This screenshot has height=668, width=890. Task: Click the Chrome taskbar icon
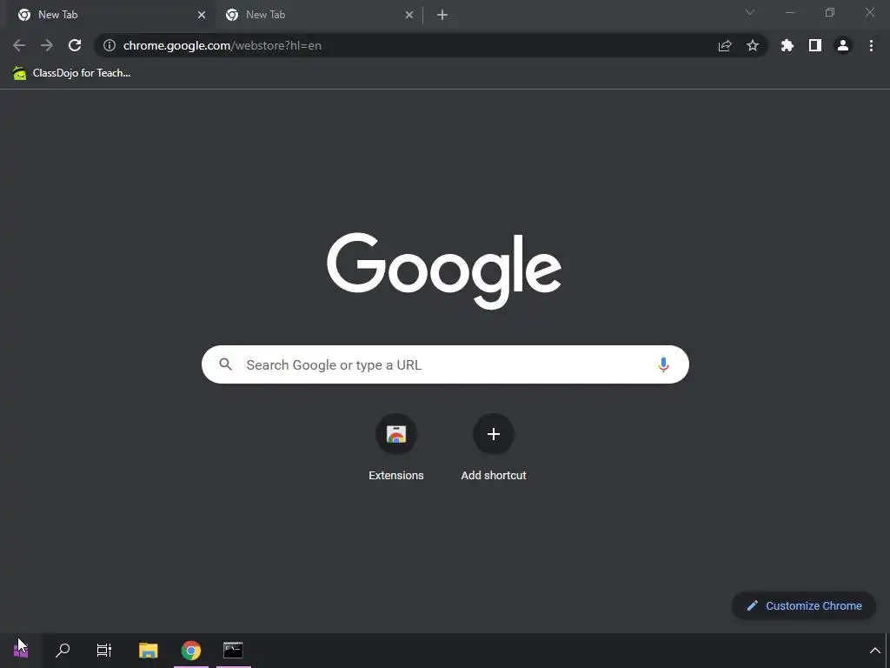[x=190, y=650]
